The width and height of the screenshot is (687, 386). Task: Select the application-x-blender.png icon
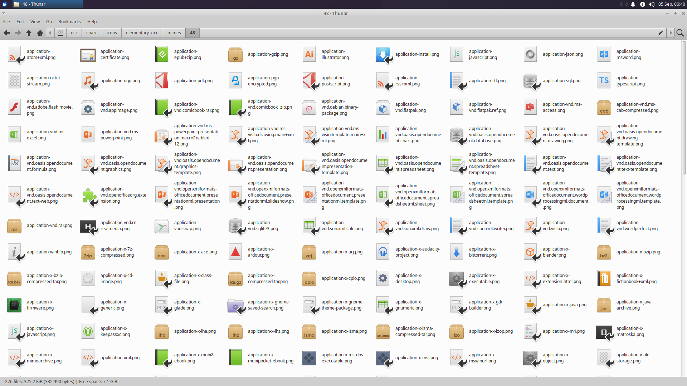coord(530,252)
